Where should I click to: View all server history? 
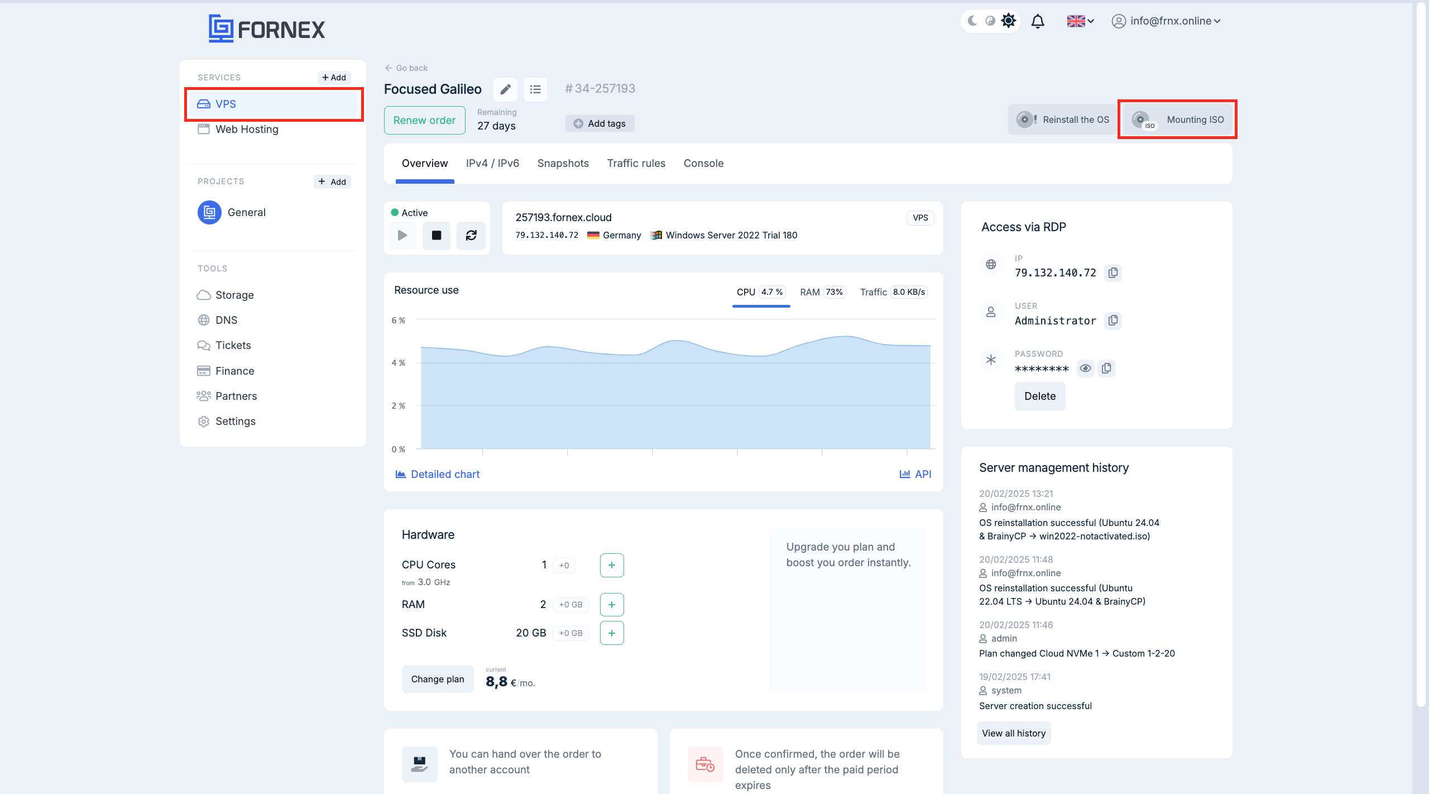click(x=1014, y=733)
